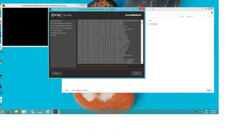The height and width of the screenshot is (137, 244).
Task: Click the installer log scrollbar down arrow
Action: coord(142,63)
